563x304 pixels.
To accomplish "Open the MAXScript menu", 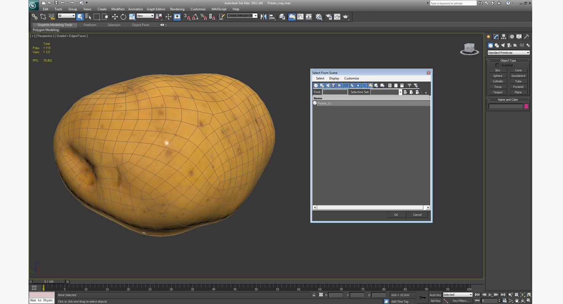I will [219, 9].
